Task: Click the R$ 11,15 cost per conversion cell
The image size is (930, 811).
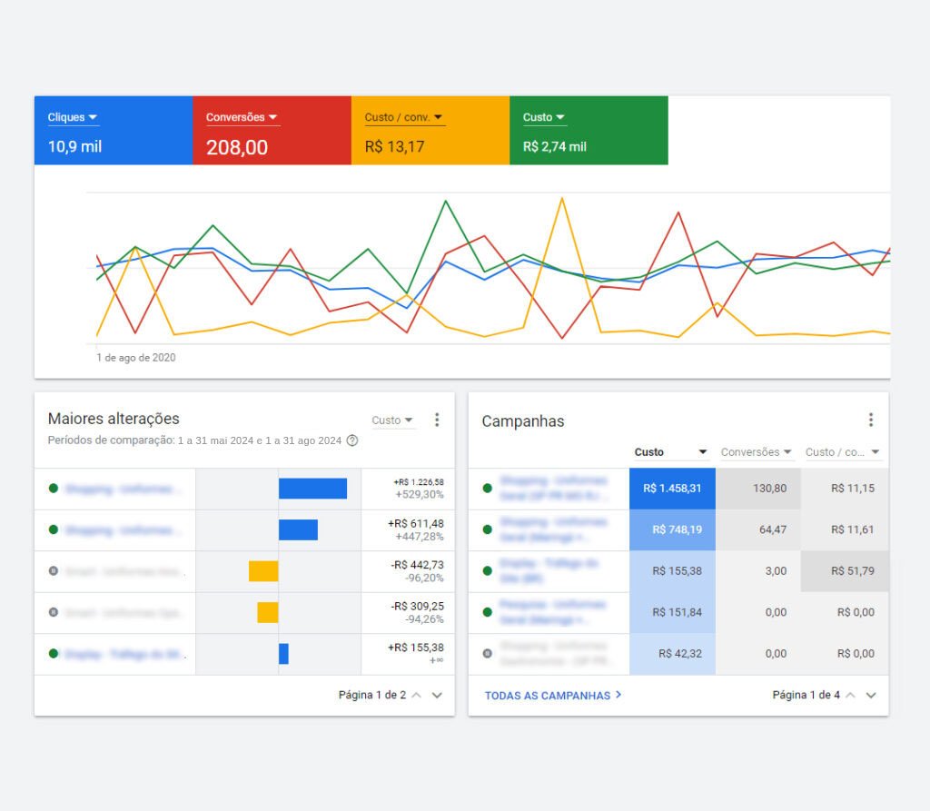Action: click(x=846, y=489)
